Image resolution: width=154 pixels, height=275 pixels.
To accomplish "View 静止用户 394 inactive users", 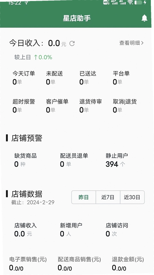I will [117, 160].
